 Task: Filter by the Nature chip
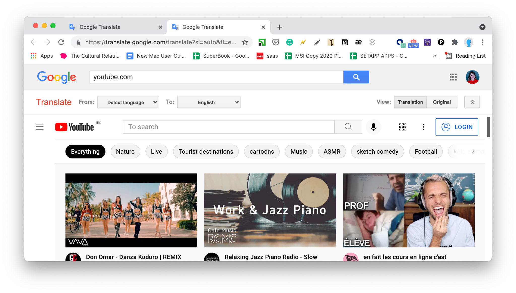point(125,151)
